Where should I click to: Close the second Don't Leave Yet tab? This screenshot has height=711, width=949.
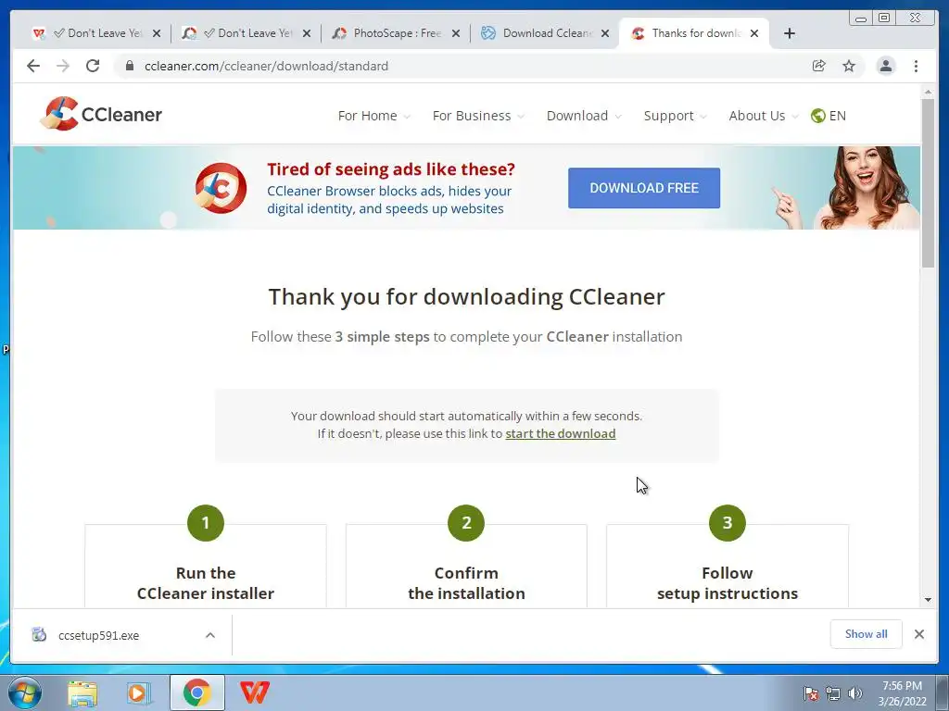[x=306, y=33]
